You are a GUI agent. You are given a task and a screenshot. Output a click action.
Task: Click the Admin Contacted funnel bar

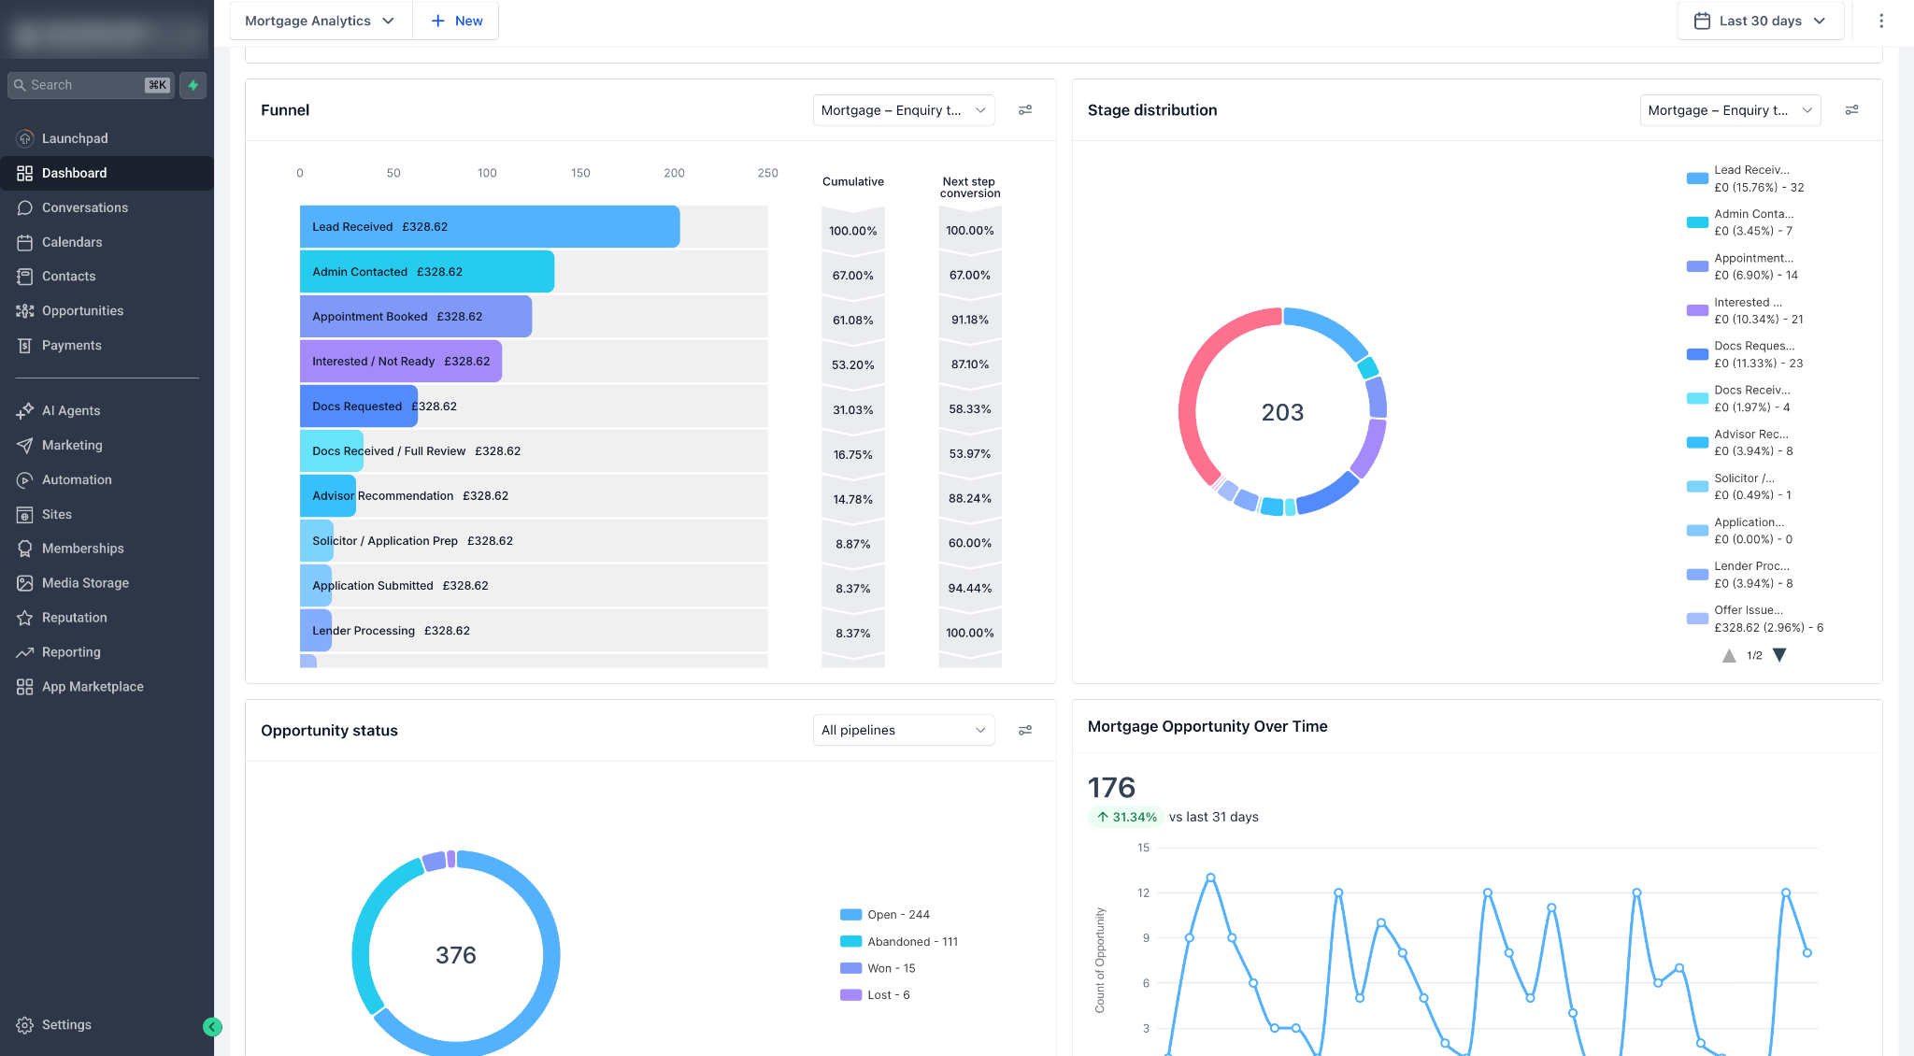427,272
